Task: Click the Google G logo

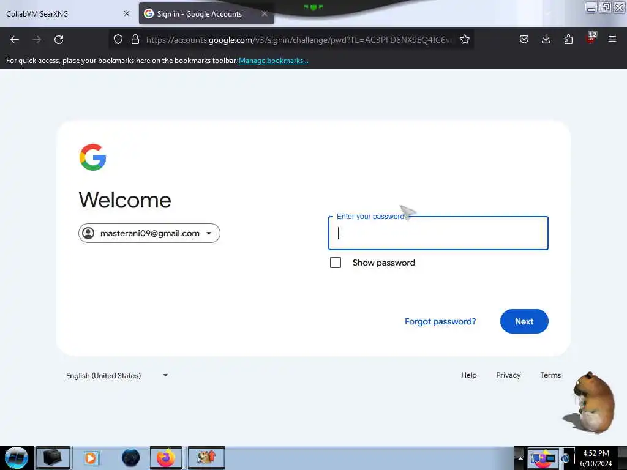Action: click(93, 157)
